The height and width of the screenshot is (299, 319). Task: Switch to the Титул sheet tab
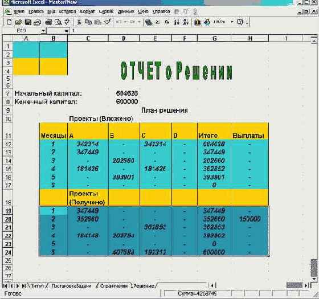pyautogui.click(x=37, y=286)
